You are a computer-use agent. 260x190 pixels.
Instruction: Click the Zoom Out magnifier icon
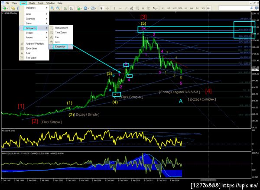(58, 8)
